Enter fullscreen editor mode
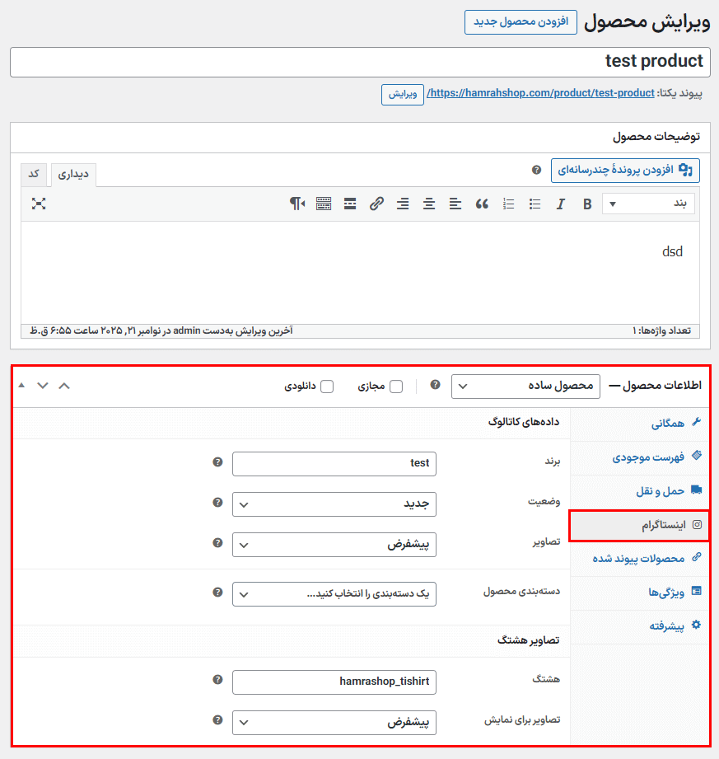Screen dimensions: 719x759 [x=38, y=204]
